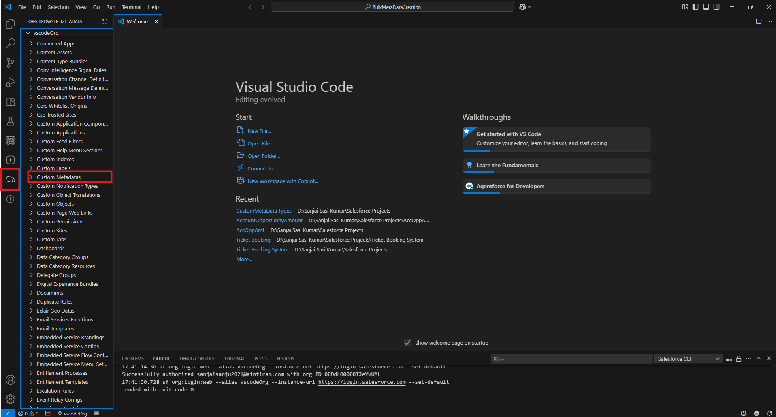Image resolution: width=776 pixels, height=417 pixels.
Task: Open Source Control view icon
Action: [x=11, y=63]
